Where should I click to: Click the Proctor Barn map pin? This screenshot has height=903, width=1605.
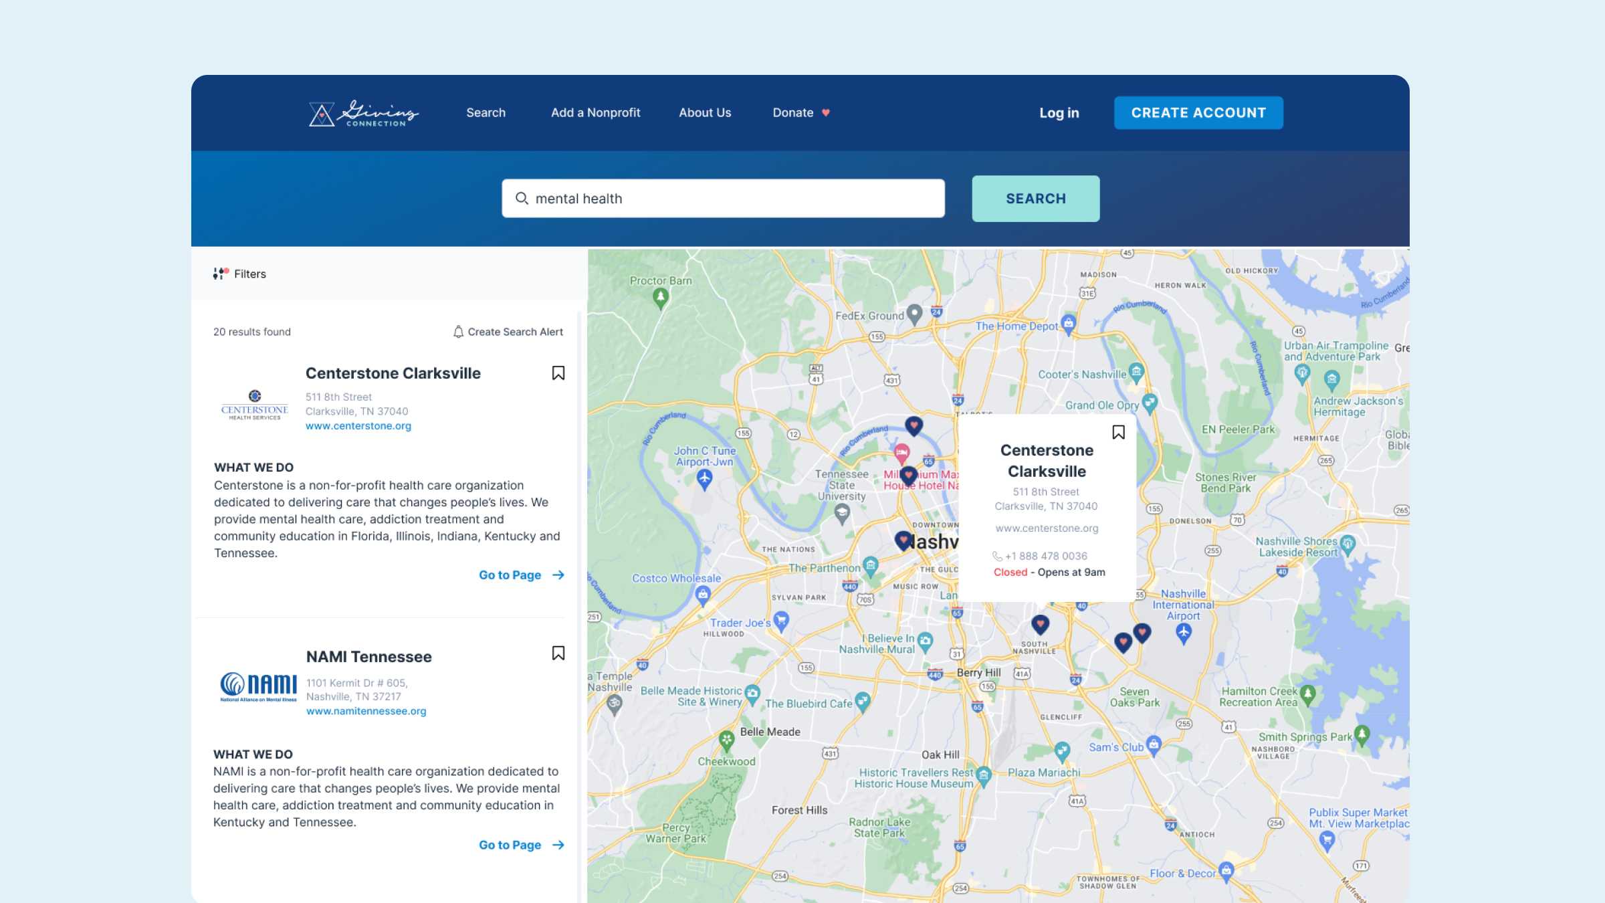click(x=661, y=300)
